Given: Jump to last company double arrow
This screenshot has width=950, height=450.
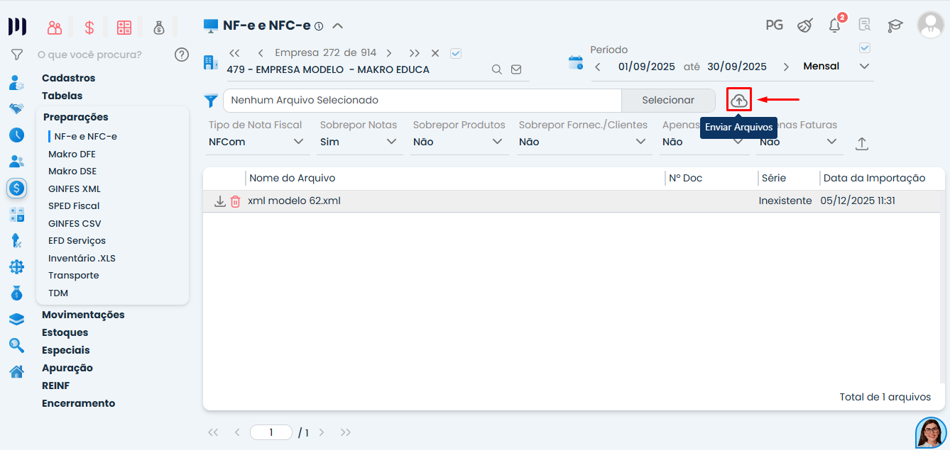Looking at the screenshot, I should tap(415, 53).
